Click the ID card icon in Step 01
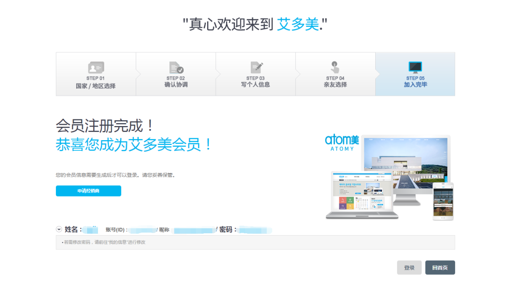511x288 pixels. click(96, 68)
